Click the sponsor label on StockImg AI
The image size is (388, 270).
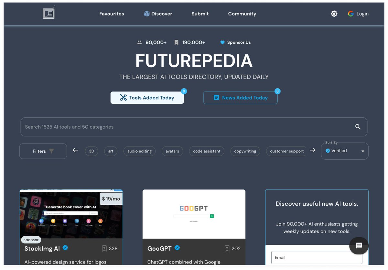point(31,240)
